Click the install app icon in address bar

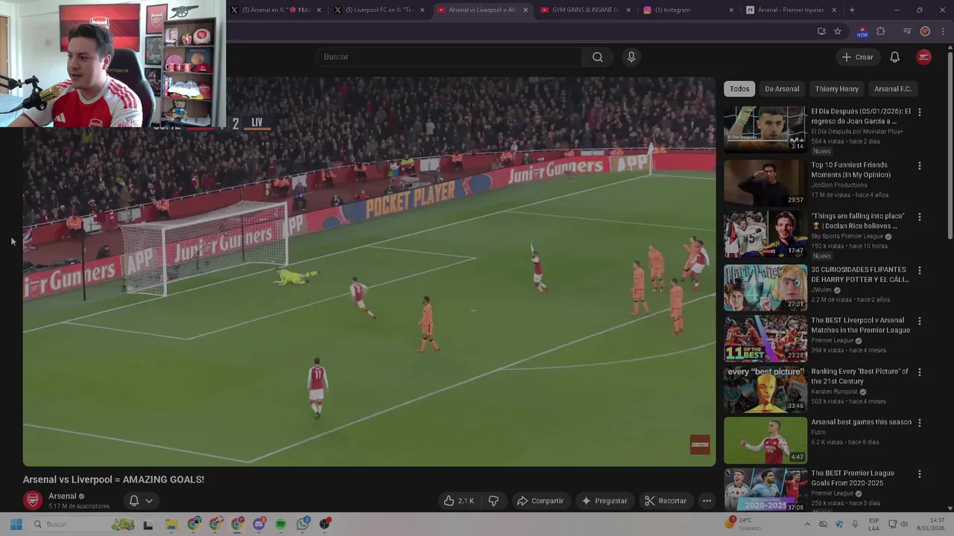pos(821,31)
